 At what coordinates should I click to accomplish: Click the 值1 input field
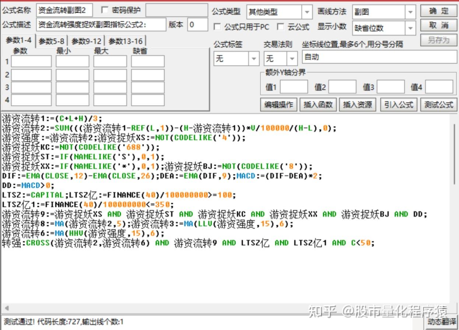(x=294, y=87)
